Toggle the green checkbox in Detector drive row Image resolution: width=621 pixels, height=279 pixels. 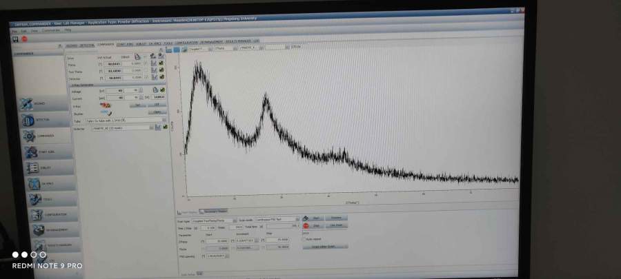(x=161, y=79)
